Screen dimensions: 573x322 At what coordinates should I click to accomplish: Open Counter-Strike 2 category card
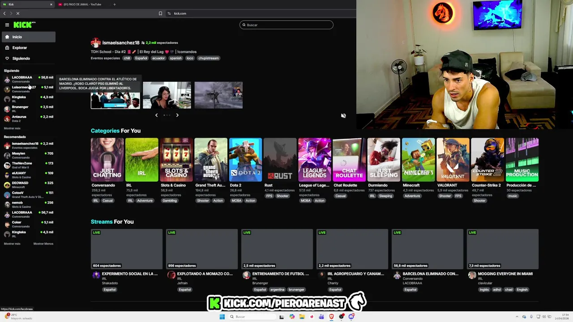pos(487,160)
